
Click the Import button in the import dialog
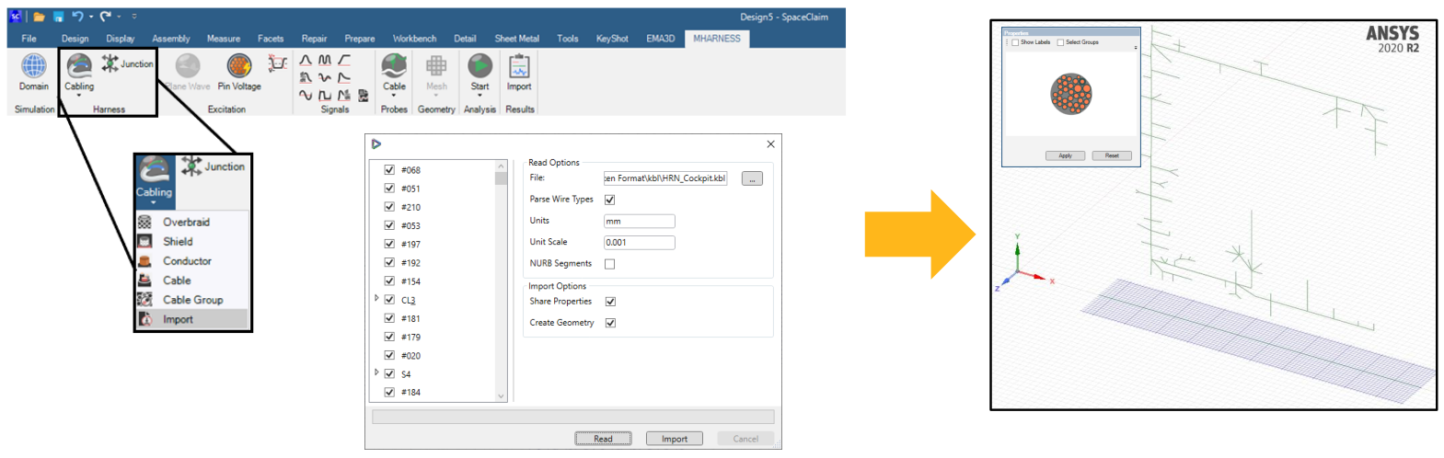[x=675, y=439]
